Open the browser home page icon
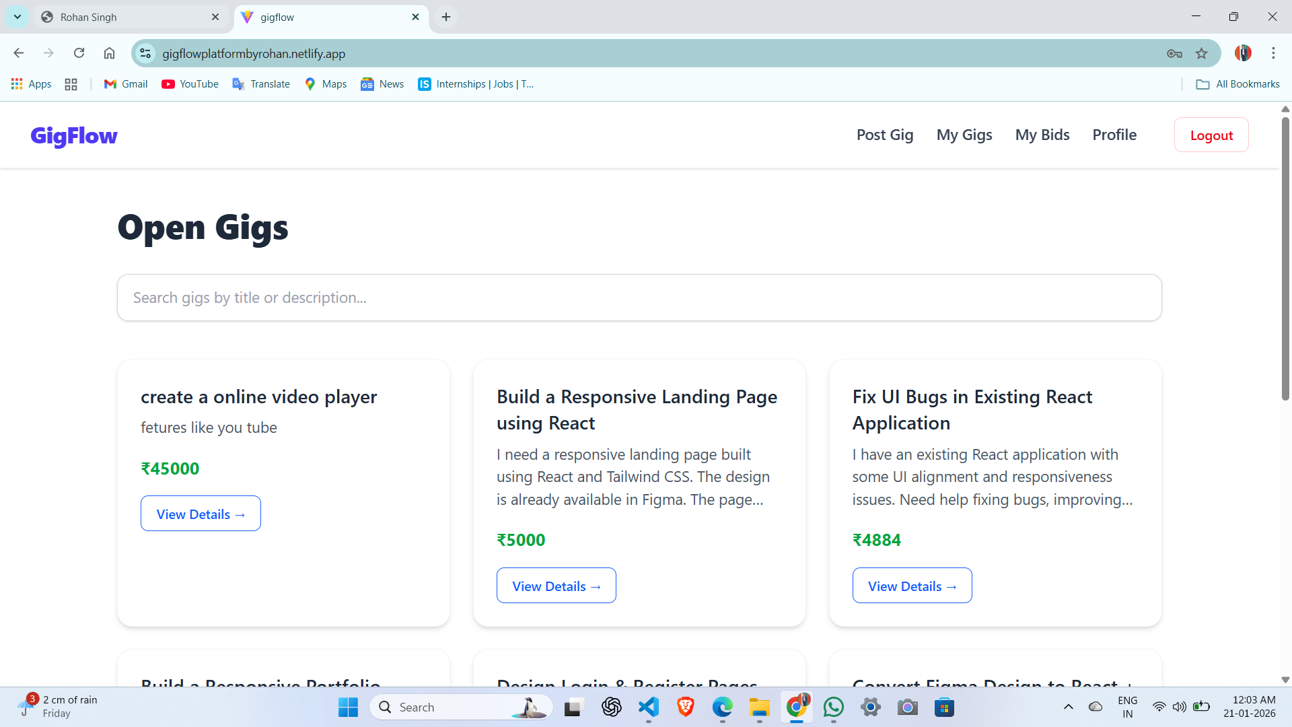Viewport: 1292px width, 727px height. click(109, 53)
